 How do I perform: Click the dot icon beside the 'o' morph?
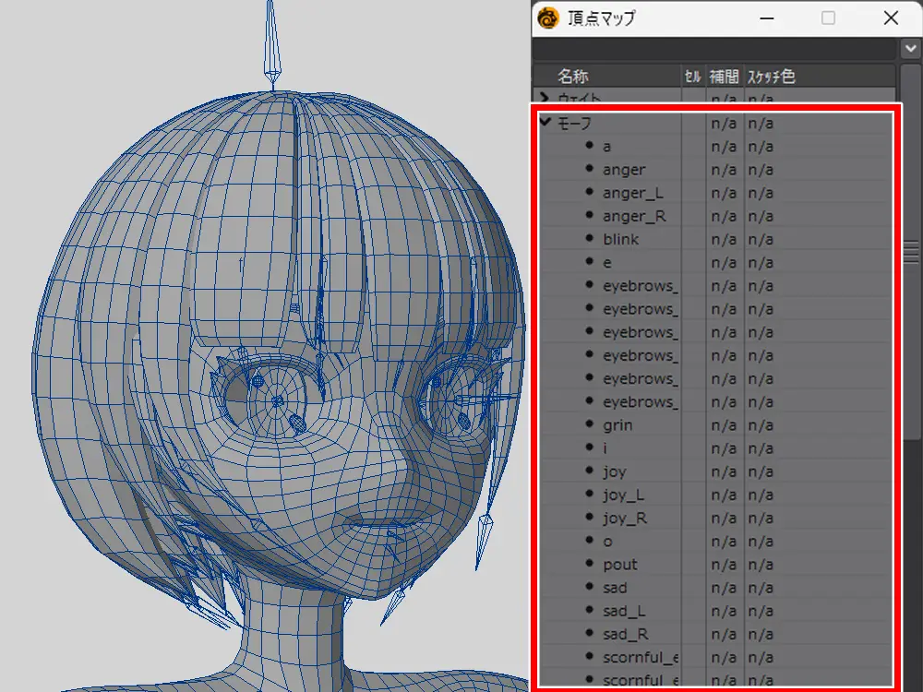point(589,541)
